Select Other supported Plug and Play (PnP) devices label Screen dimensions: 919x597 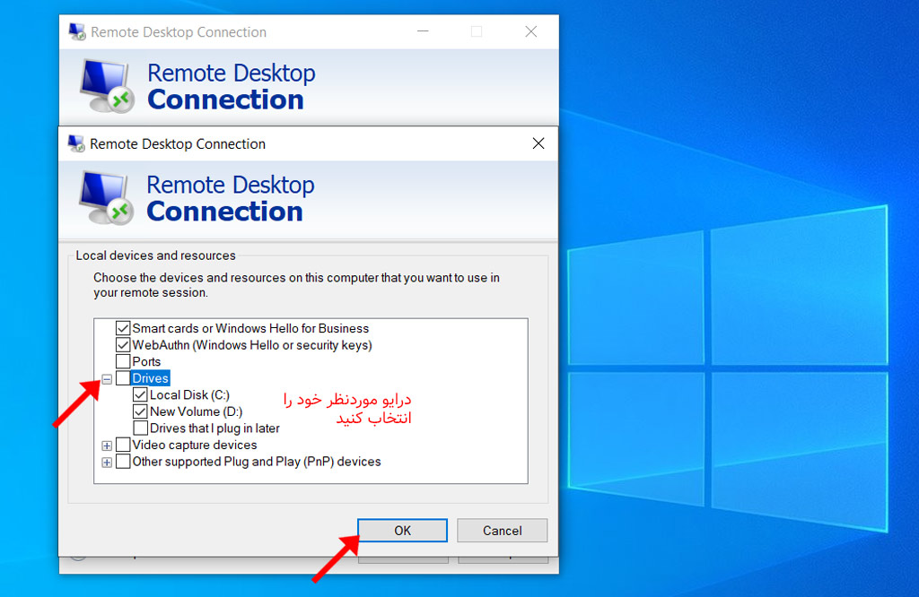tap(257, 462)
